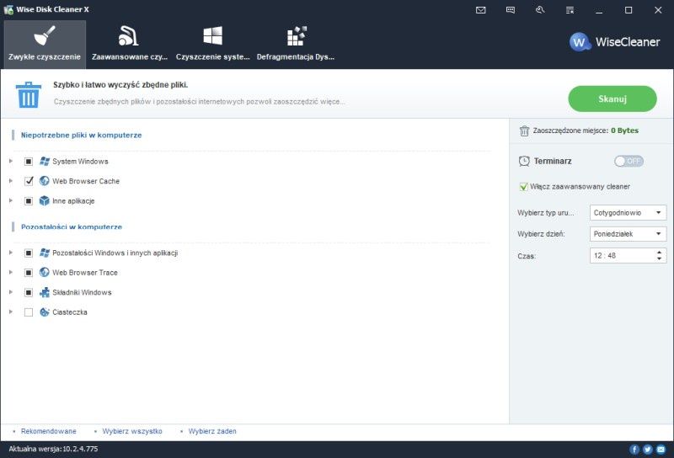Viewport: 674px width, 458px height.
Task: Expand the Inne aplikacje tree node
Action: click(x=11, y=200)
